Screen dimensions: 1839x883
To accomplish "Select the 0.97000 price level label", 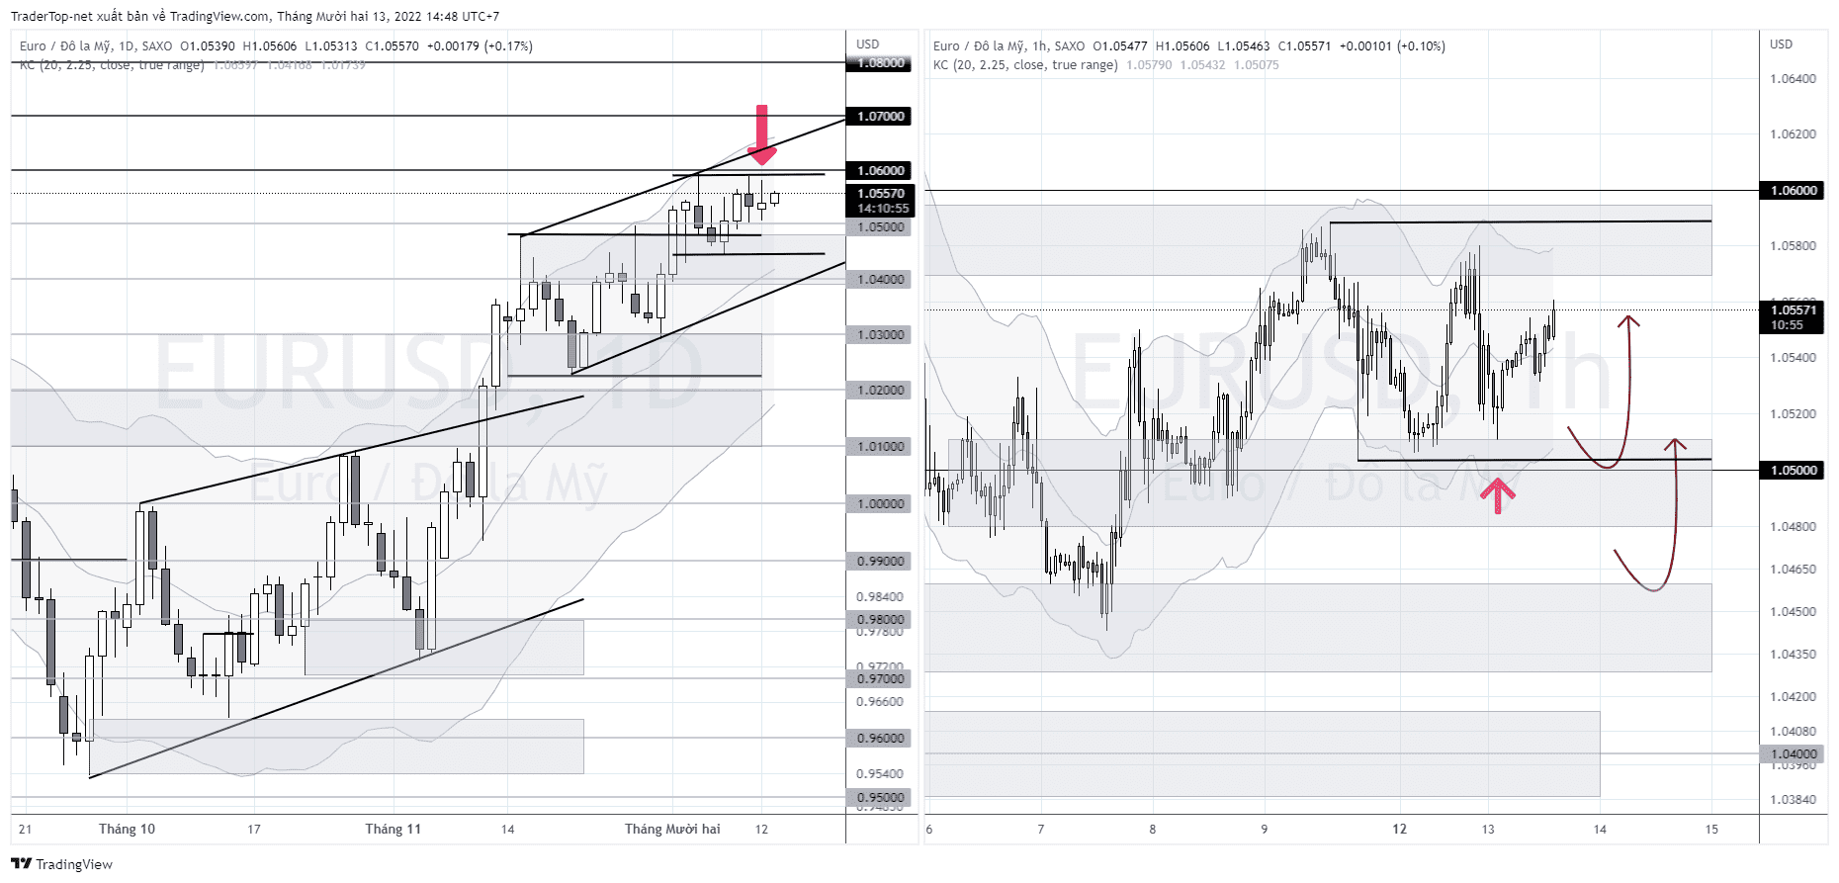I will click(880, 679).
